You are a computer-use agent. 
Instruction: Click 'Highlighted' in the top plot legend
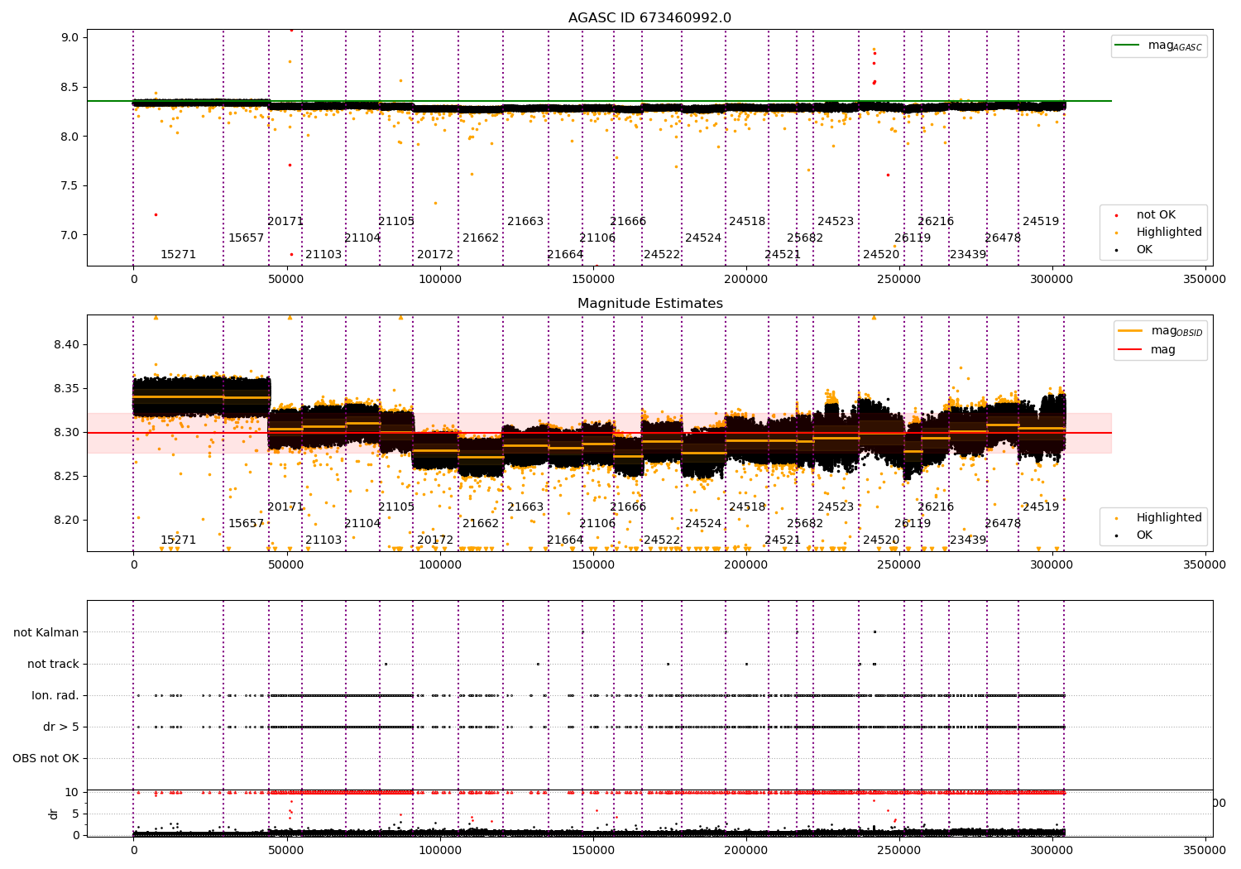click(1169, 232)
